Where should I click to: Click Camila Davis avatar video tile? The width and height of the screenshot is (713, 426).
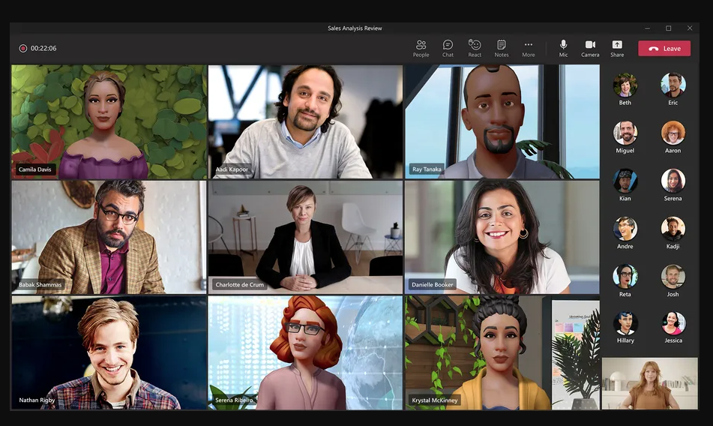coord(109,121)
